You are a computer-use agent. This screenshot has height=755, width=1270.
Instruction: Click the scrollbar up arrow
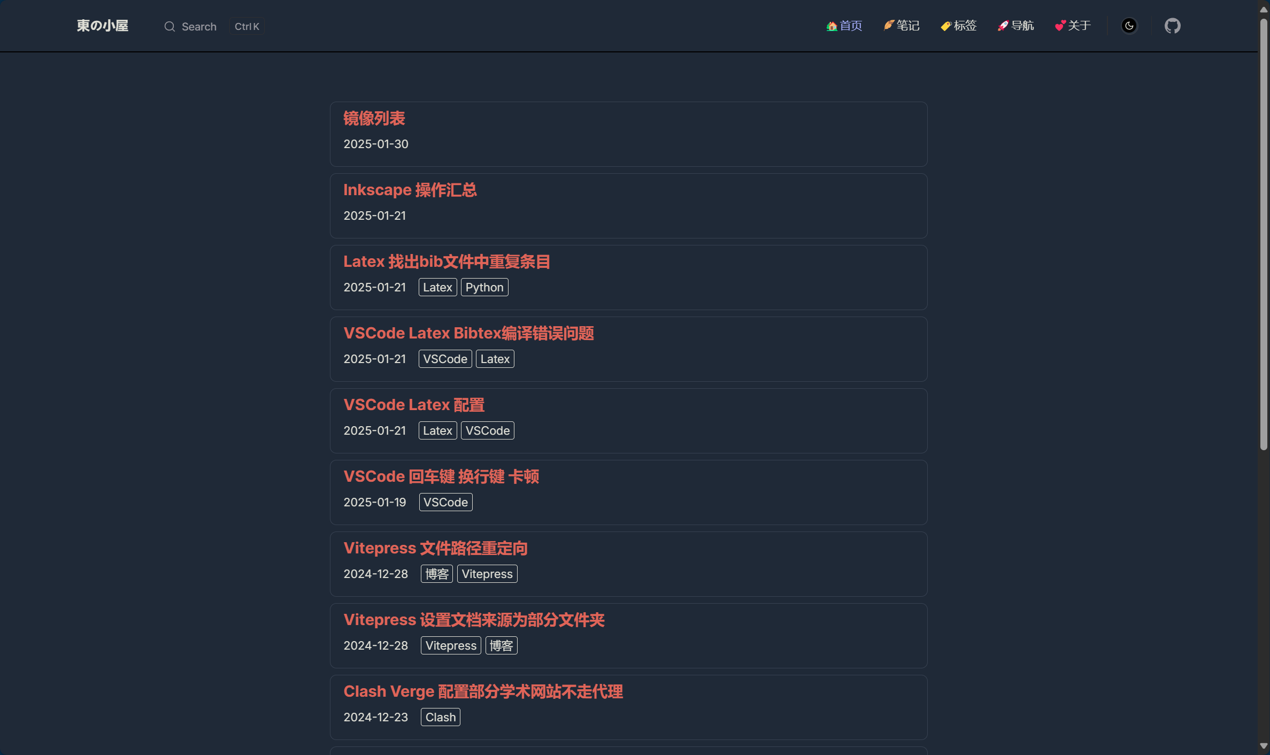pyautogui.click(x=1264, y=10)
